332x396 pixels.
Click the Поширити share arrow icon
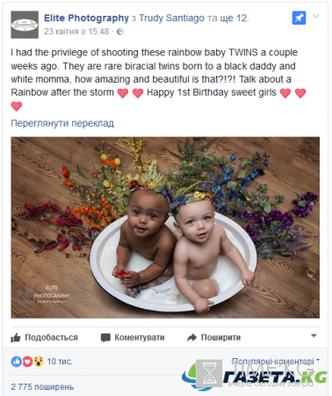click(x=191, y=338)
